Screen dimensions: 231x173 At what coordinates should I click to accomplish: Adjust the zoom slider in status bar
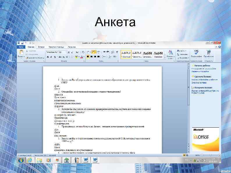coord(211,155)
